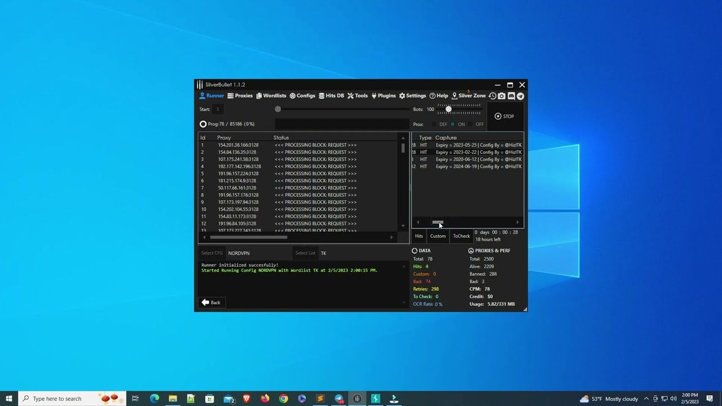Image resolution: width=722 pixels, height=406 pixels.
Task: Take a screenshot with the camera icon
Action: click(x=501, y=96)
